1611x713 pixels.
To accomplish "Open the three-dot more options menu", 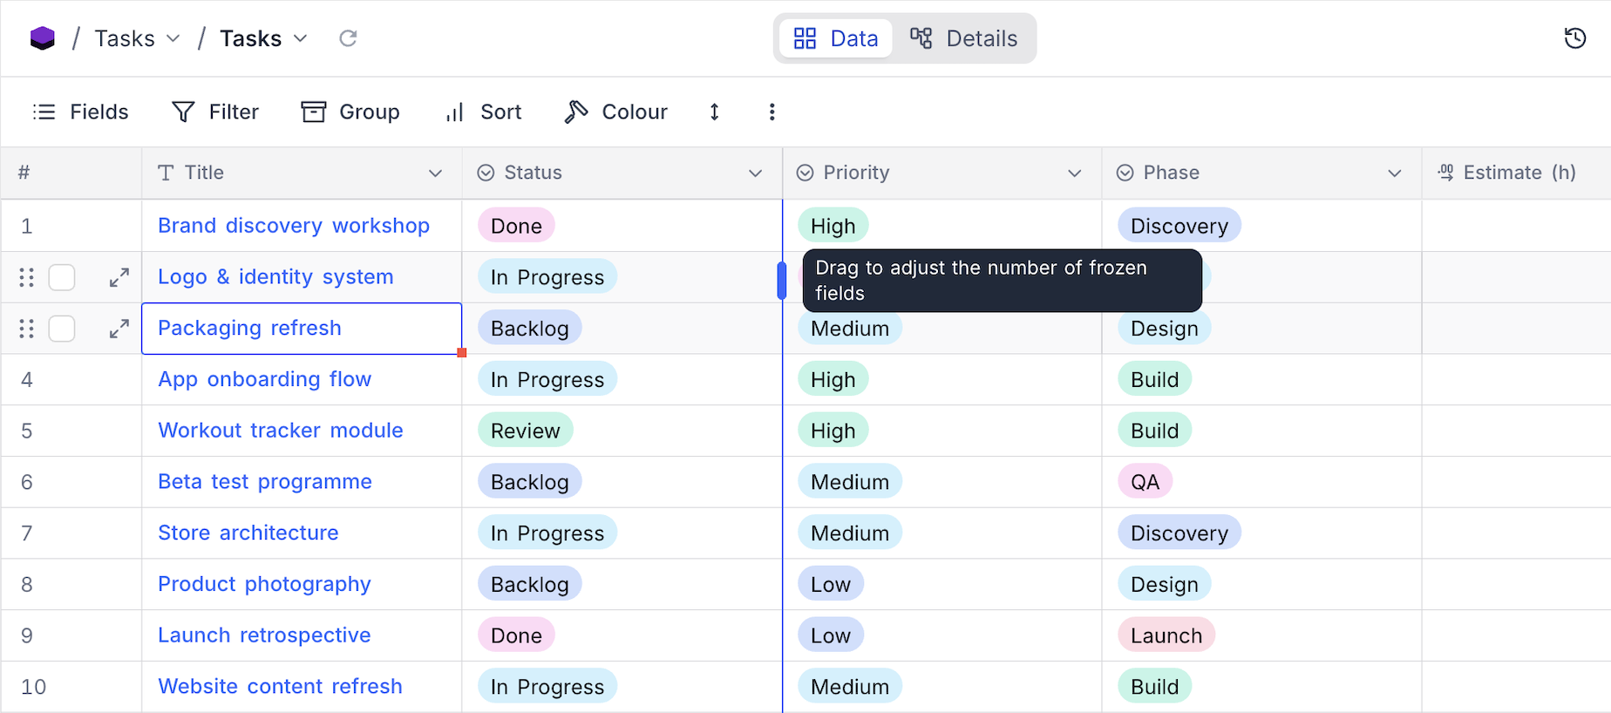I will tap(772, 112).
